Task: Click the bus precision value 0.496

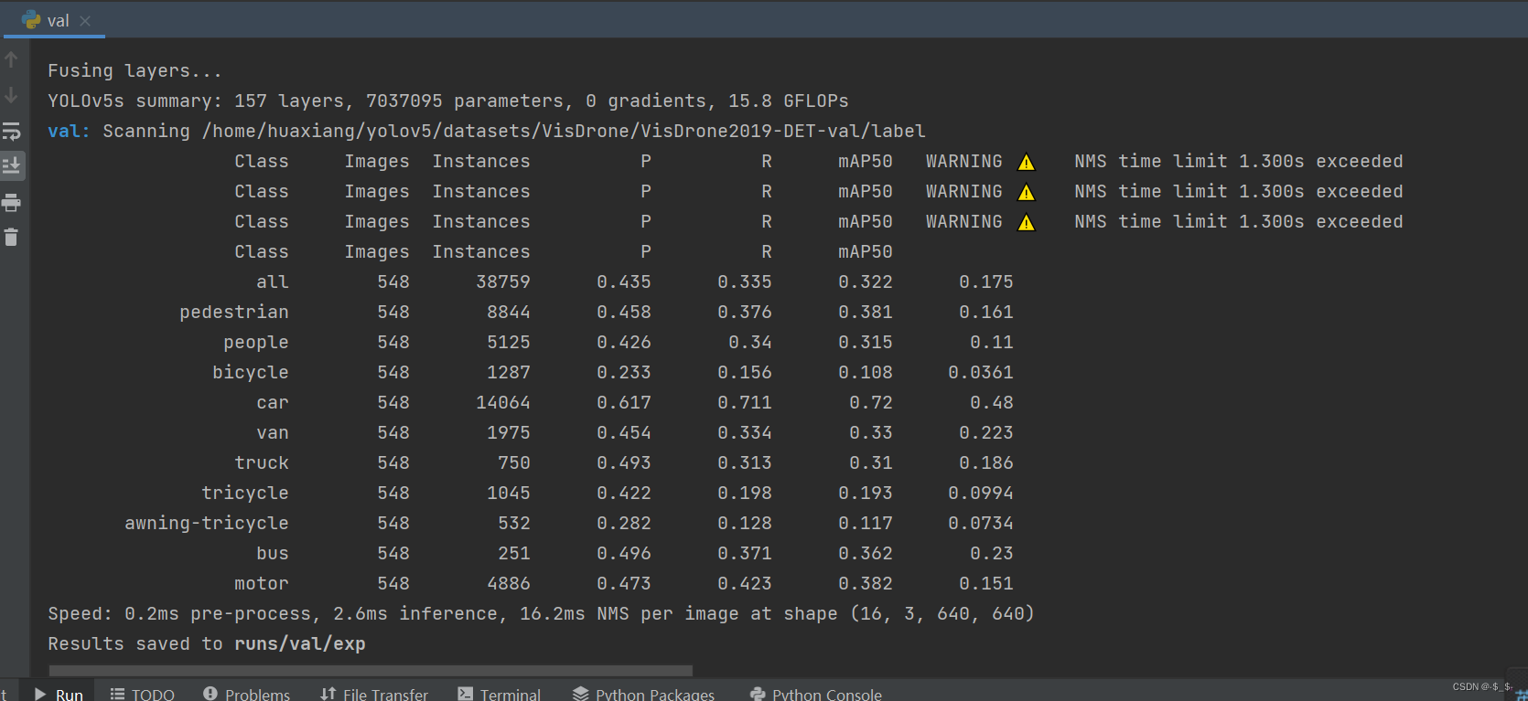Action: (x=624, y=553)
